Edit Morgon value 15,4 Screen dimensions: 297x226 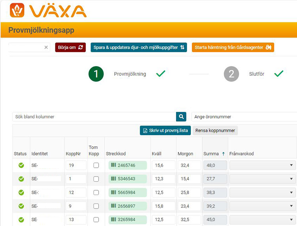189,179
